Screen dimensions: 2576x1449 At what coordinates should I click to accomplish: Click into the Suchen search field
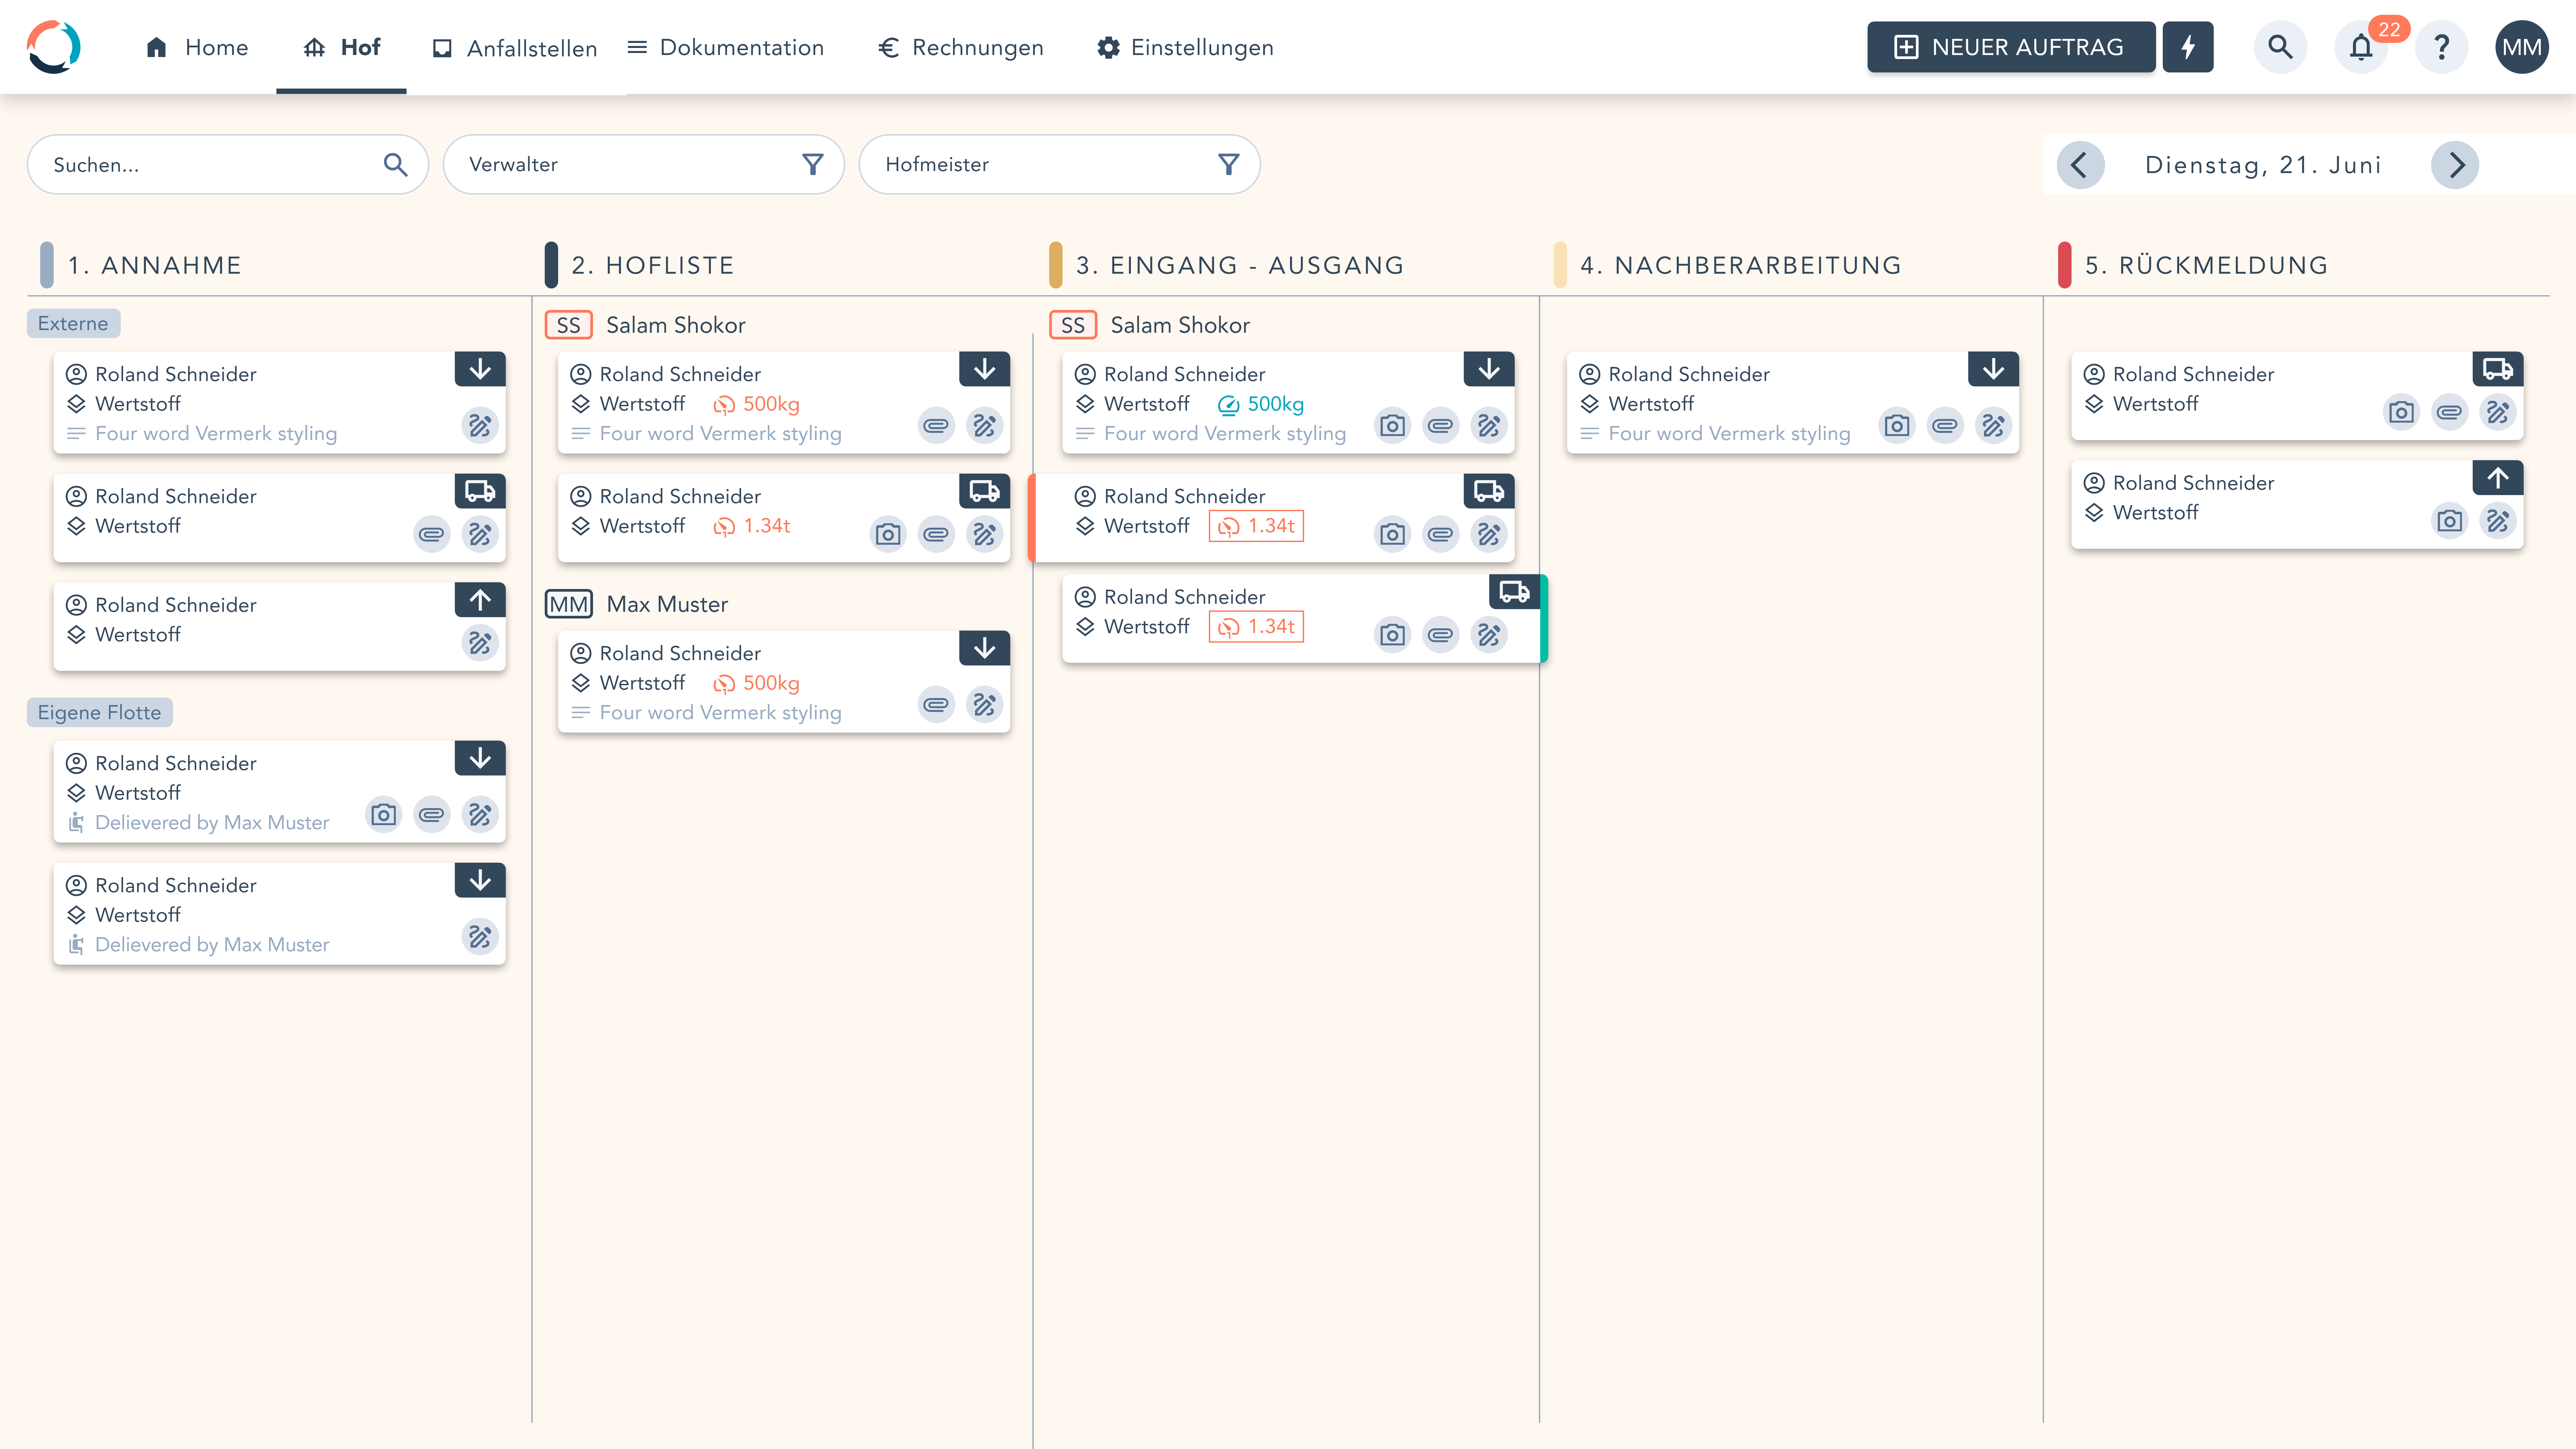click(210, 164)
